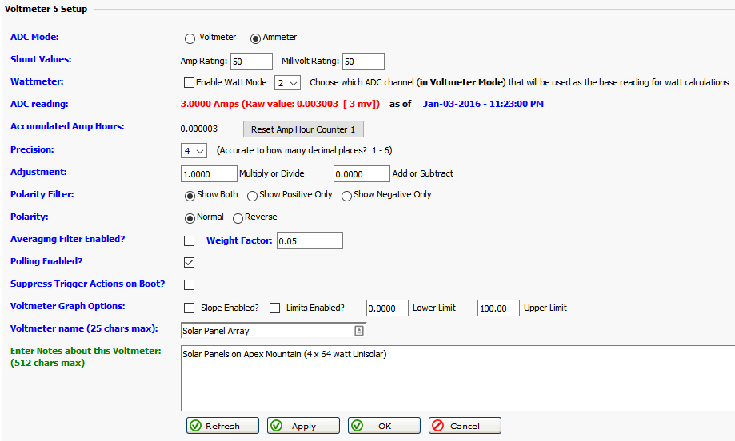Click the Multiply or Divide adjustment field
The image size is (735, 441).
[210, 173]
